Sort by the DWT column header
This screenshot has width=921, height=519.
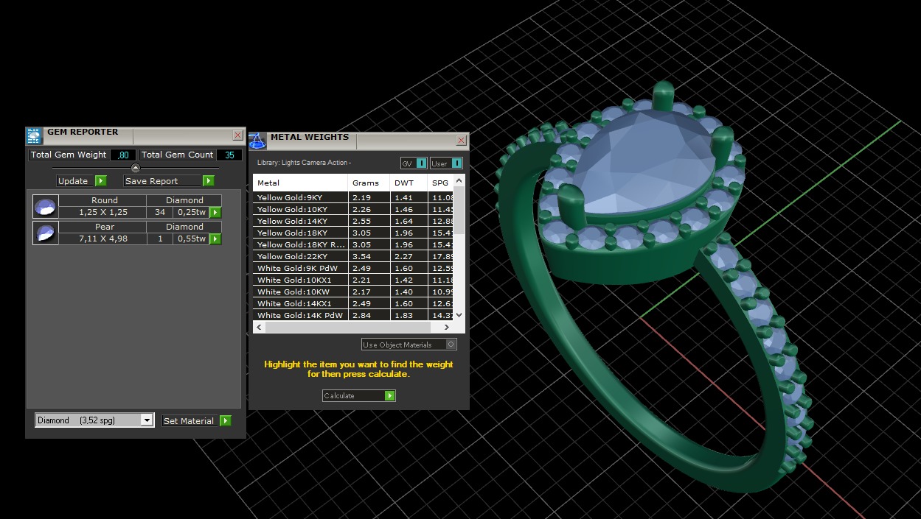(409, 183)
